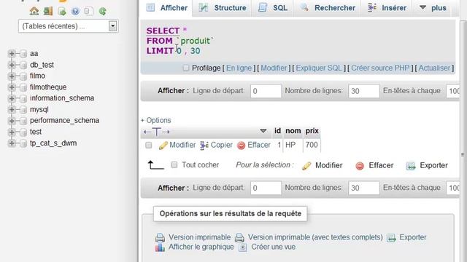Click the database icon next to test
Screen dimensions: 467x262
23,132
